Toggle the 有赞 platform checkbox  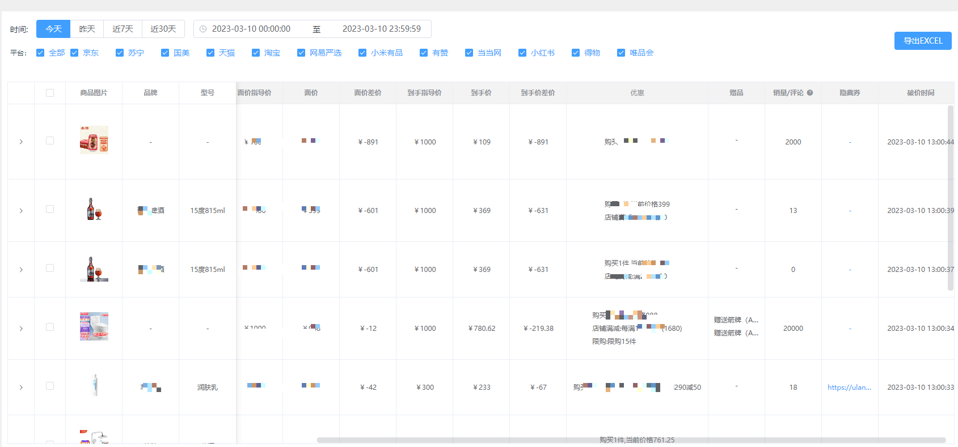[x=424, y=53]
